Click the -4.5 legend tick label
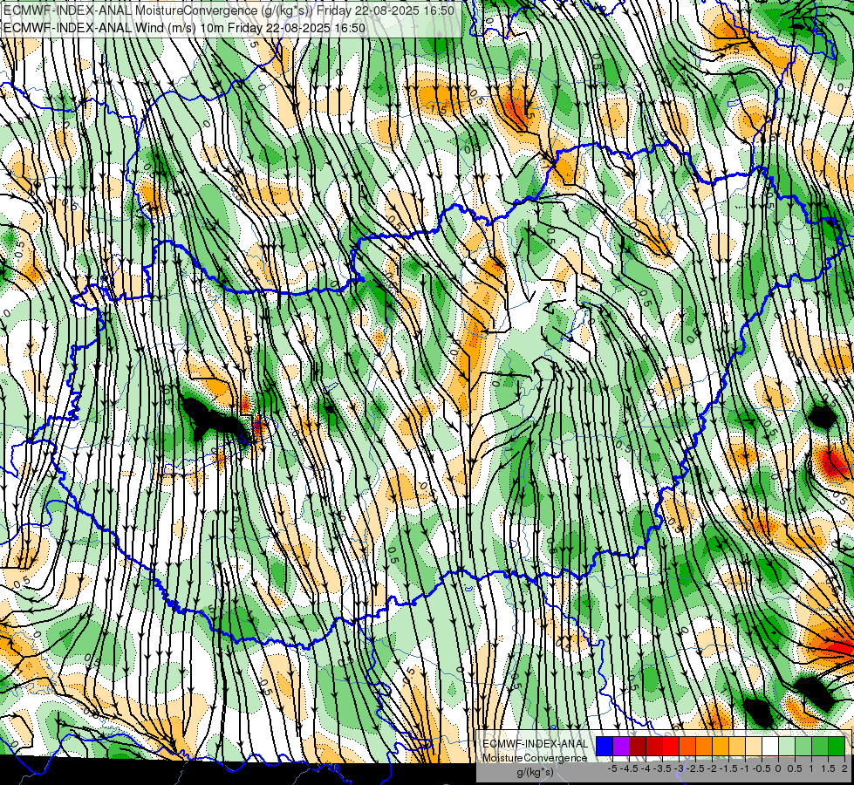The width and height of the screenshot is (854, 785). [x=629, y=768]
